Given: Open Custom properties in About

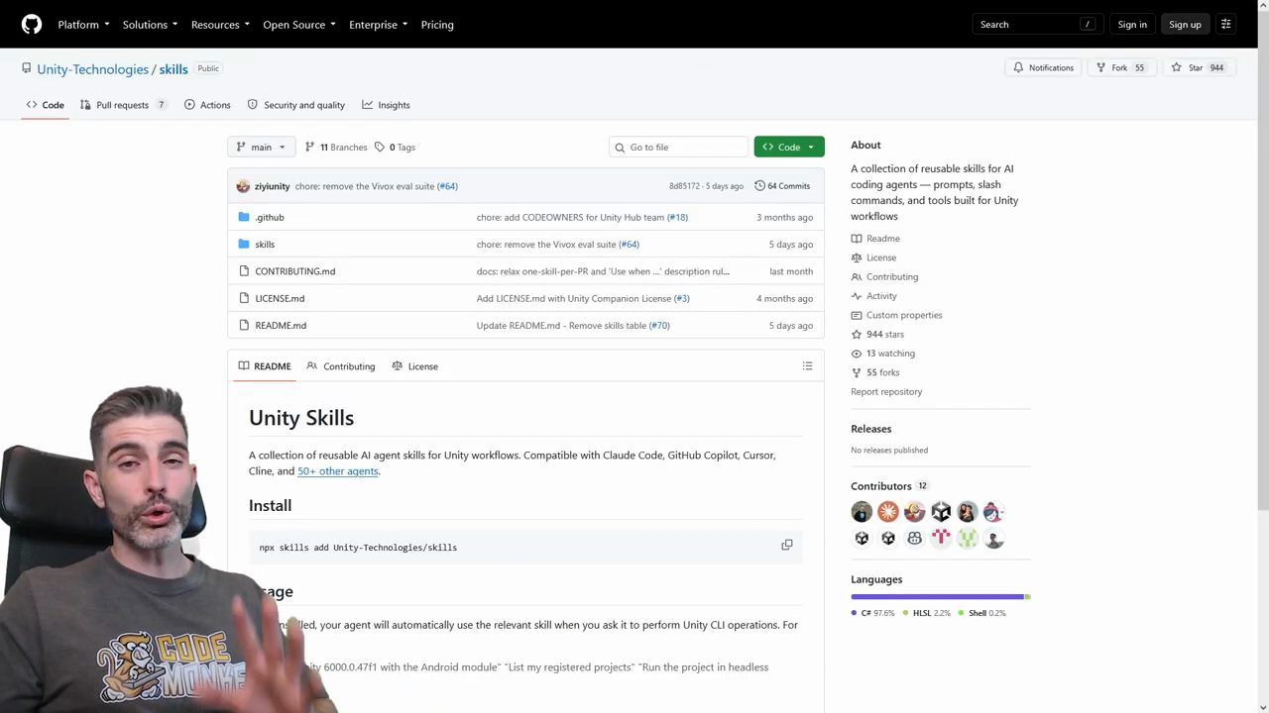Looking at the screenshot, I should [904, 315].
